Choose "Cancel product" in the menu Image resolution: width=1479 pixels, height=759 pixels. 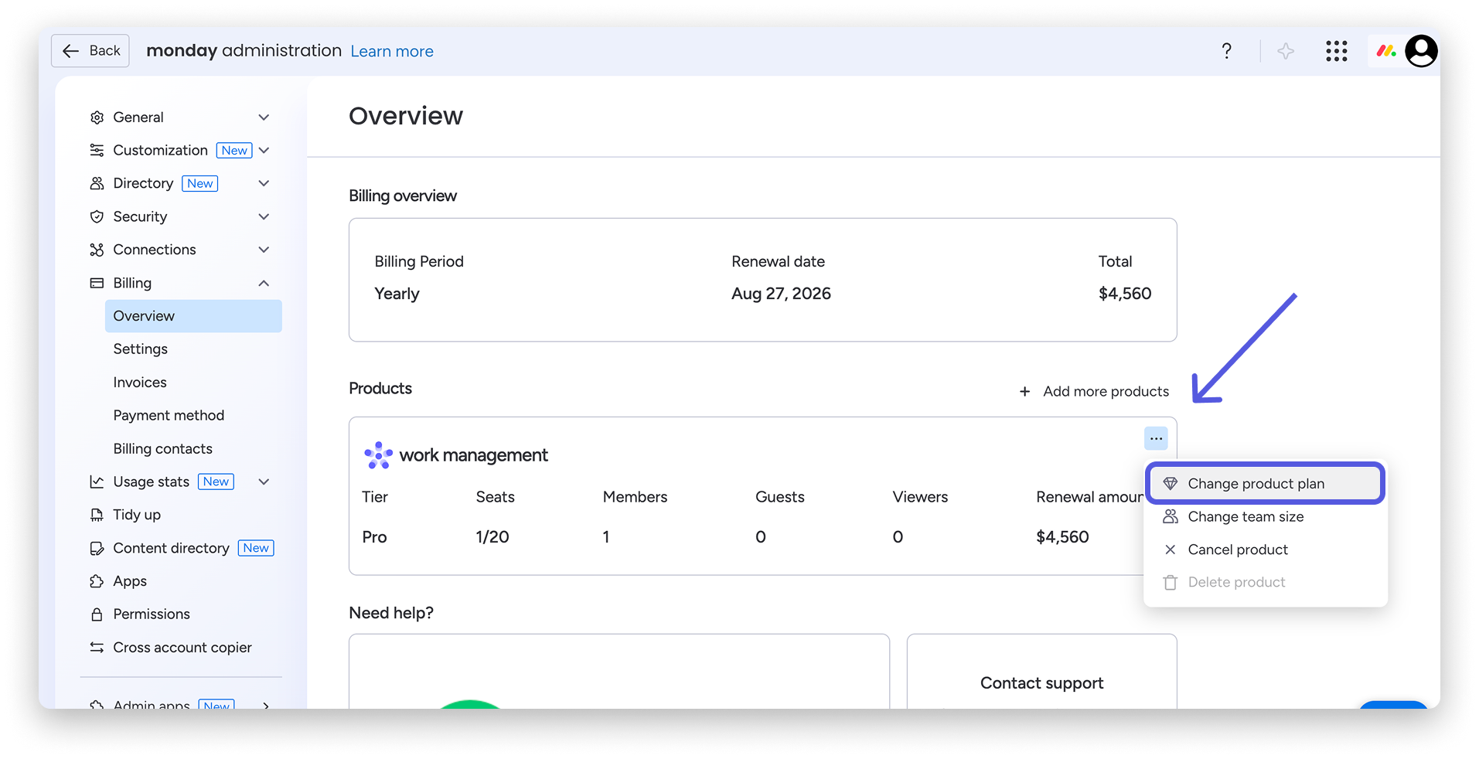click(x=1237, y=550)
